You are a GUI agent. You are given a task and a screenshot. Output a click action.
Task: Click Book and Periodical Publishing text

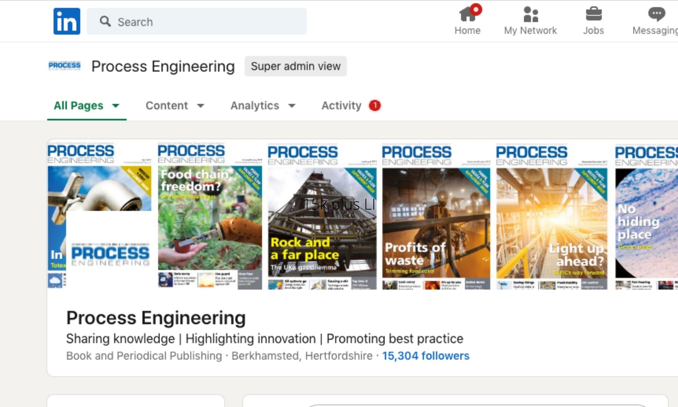(x=144, y=356)
